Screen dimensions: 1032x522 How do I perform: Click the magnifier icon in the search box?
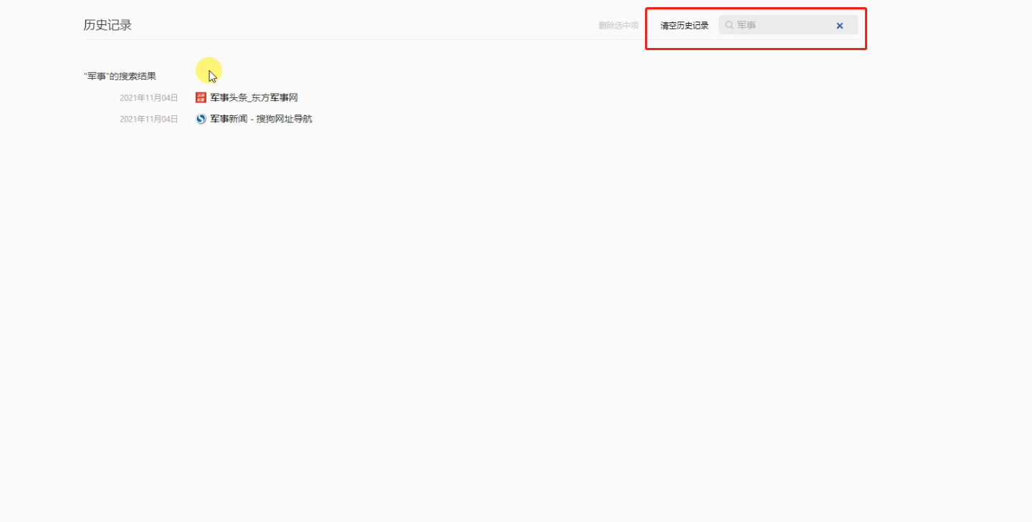point(729,25)
